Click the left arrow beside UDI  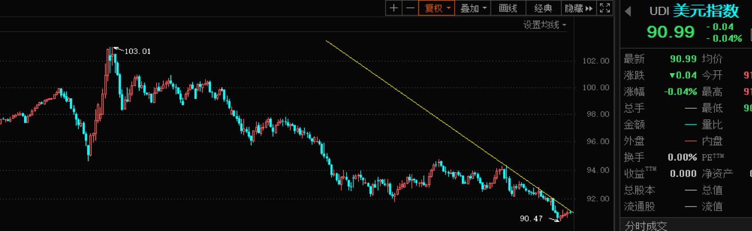(628, 11)
